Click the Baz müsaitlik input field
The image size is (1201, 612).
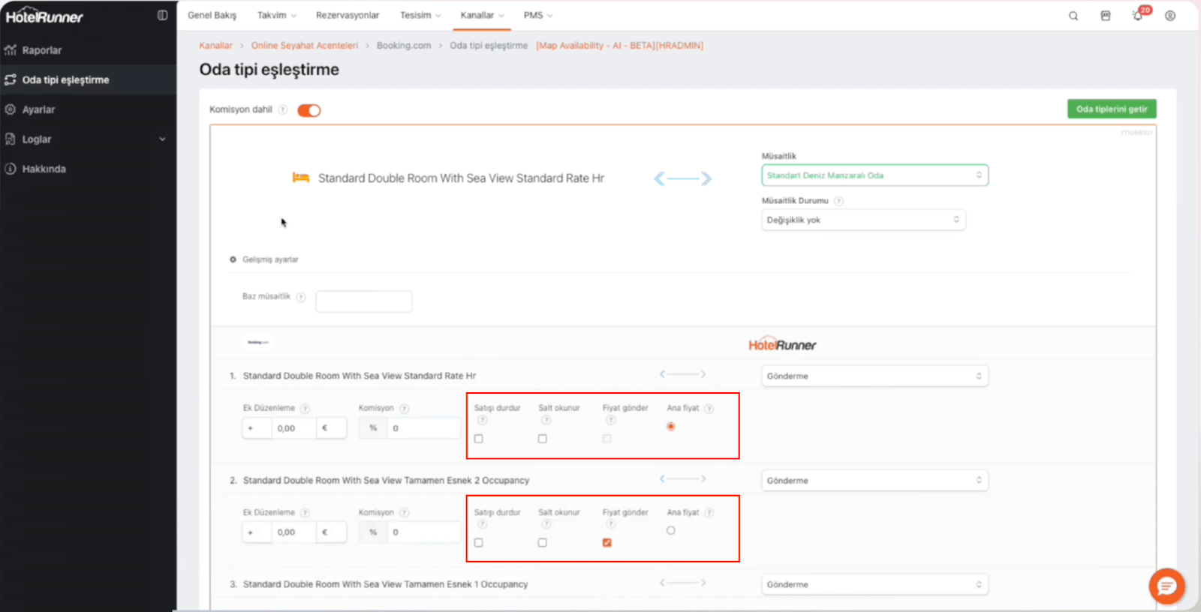(x=364, y=301)
